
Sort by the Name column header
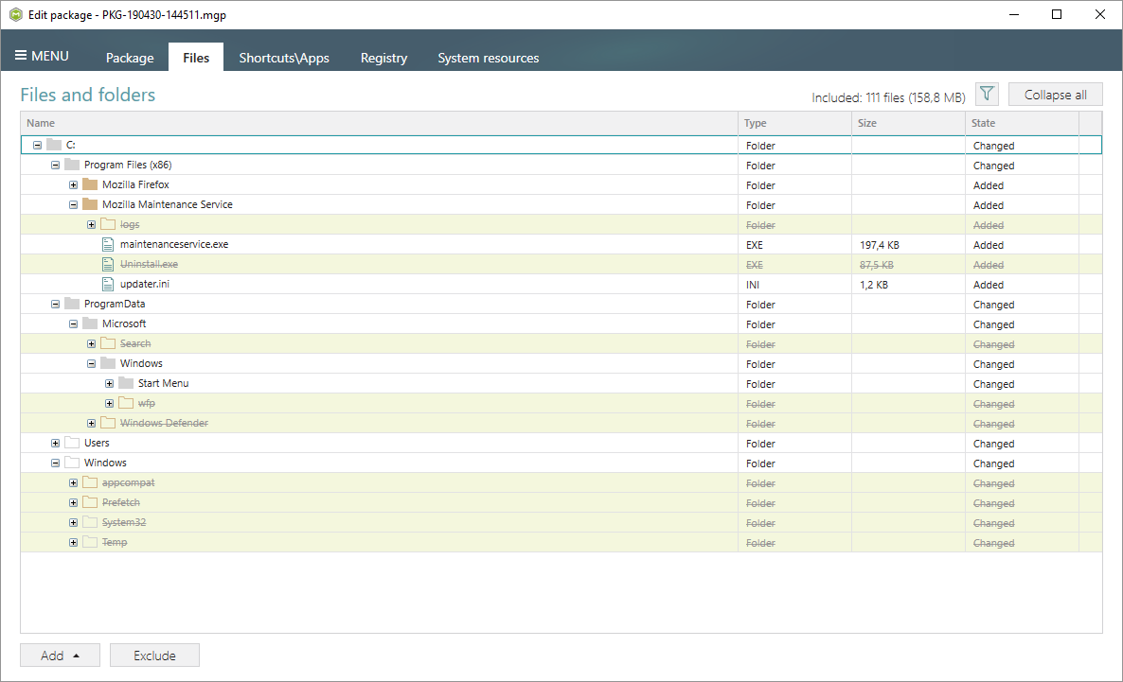point(379,123)
